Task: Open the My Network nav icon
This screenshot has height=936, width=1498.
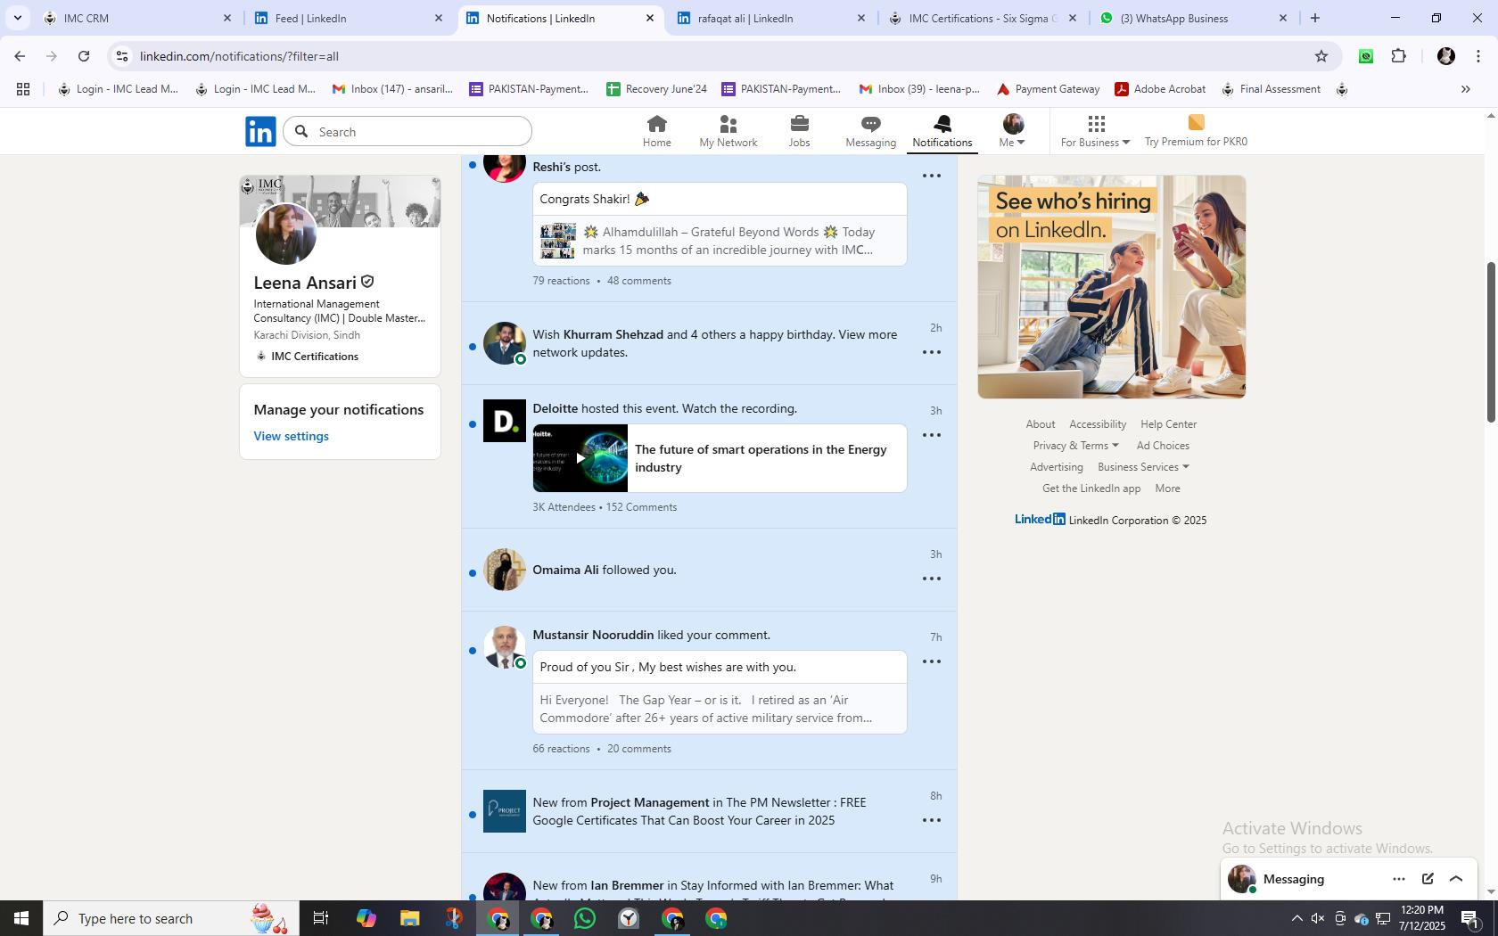Action: coord(728,131)
